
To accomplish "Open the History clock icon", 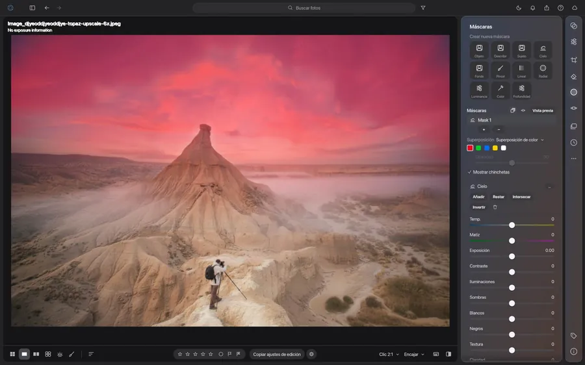I will pos(574,142).
